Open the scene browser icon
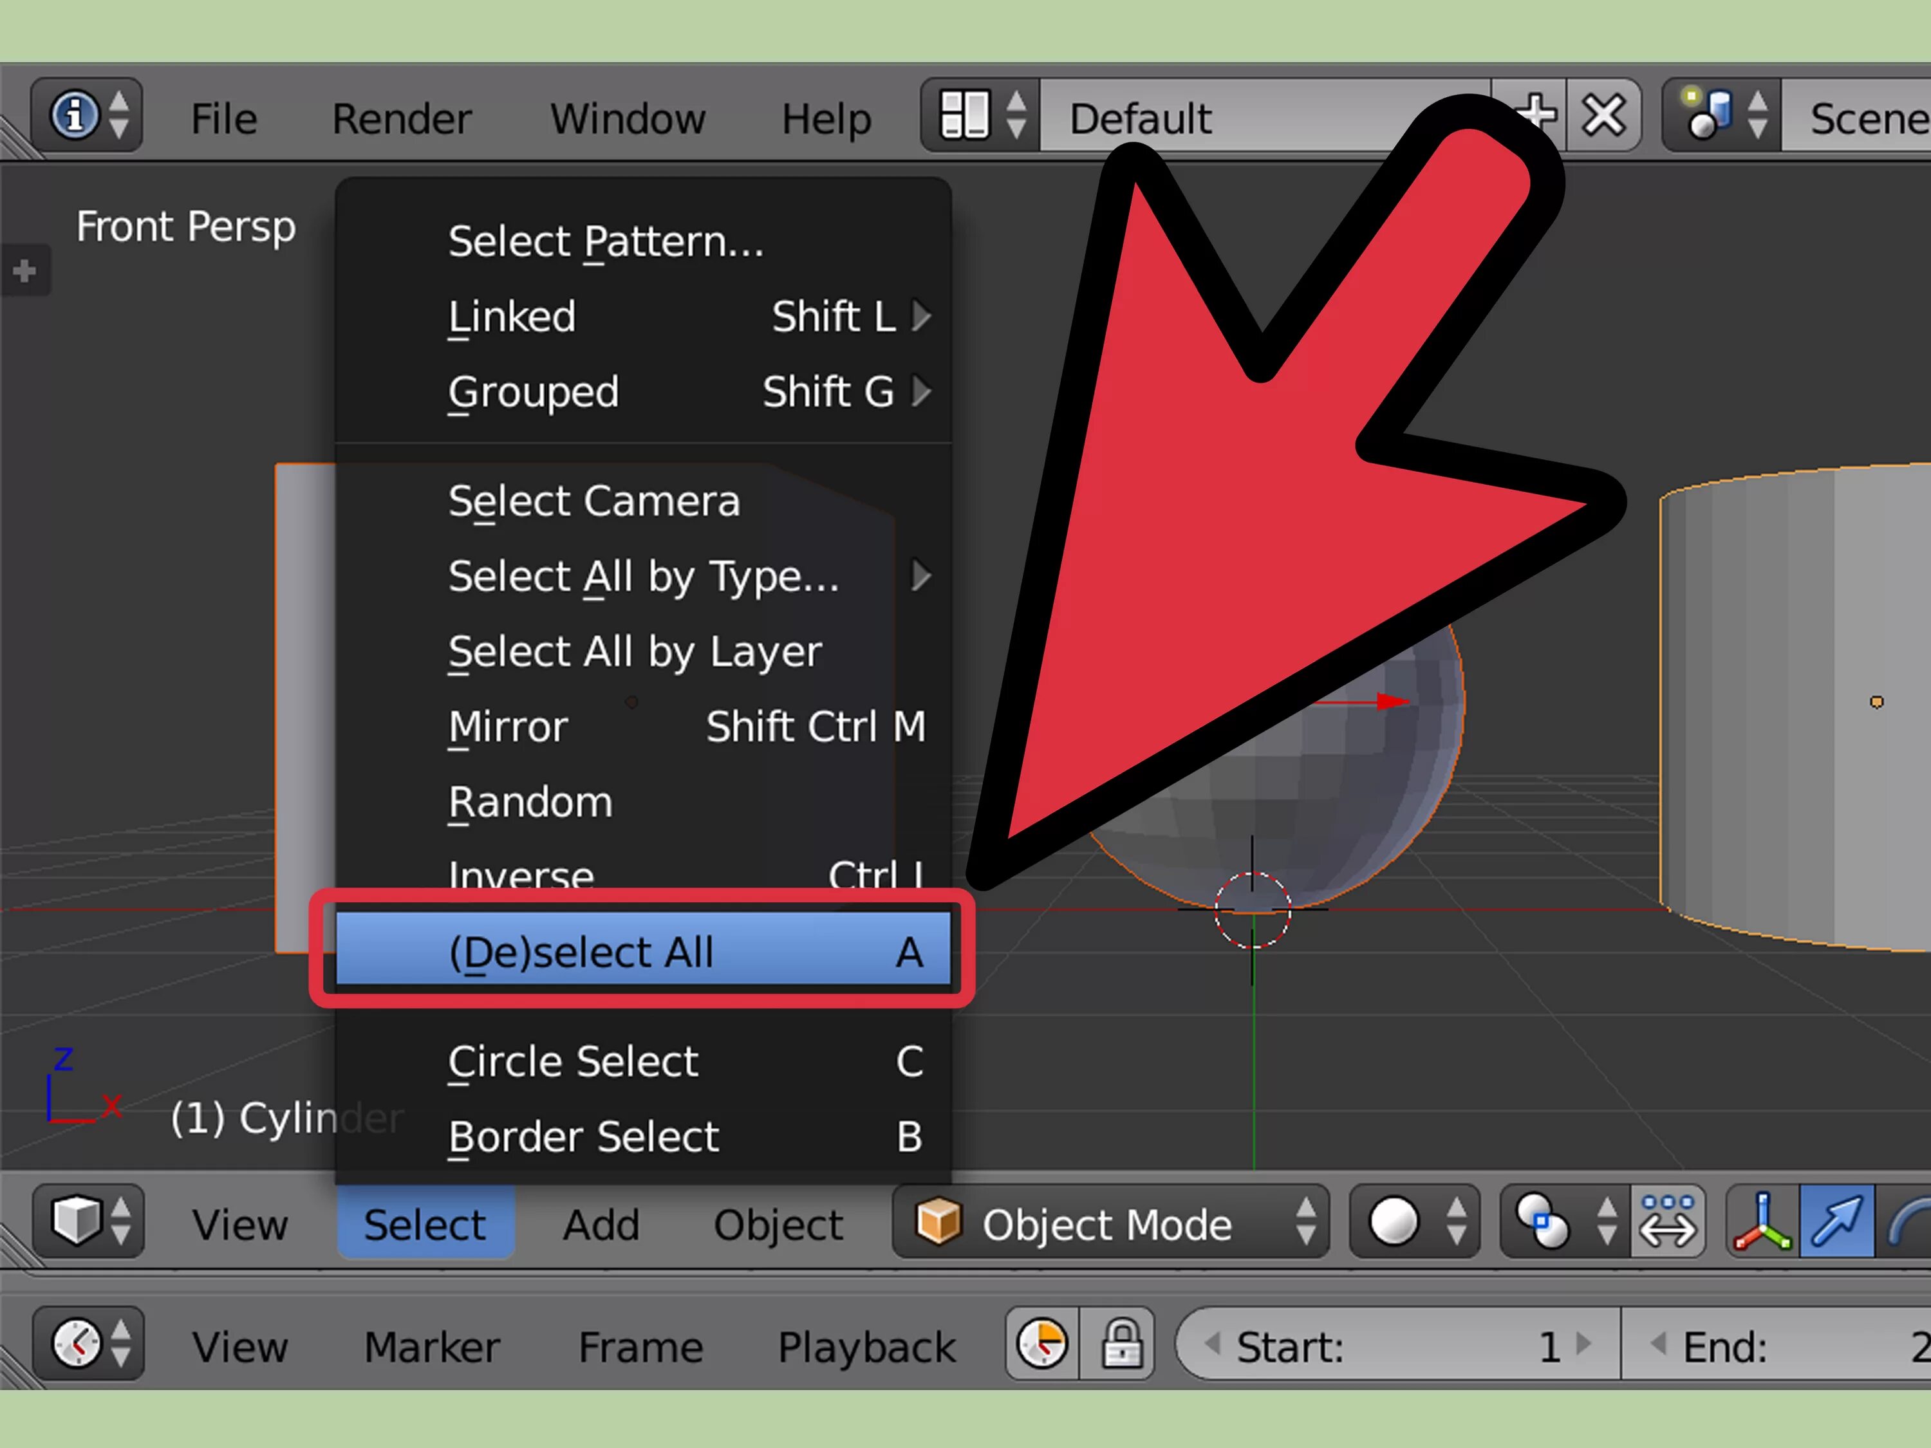Viewport: 1931px width, 1448px height. coord(1722,116)
